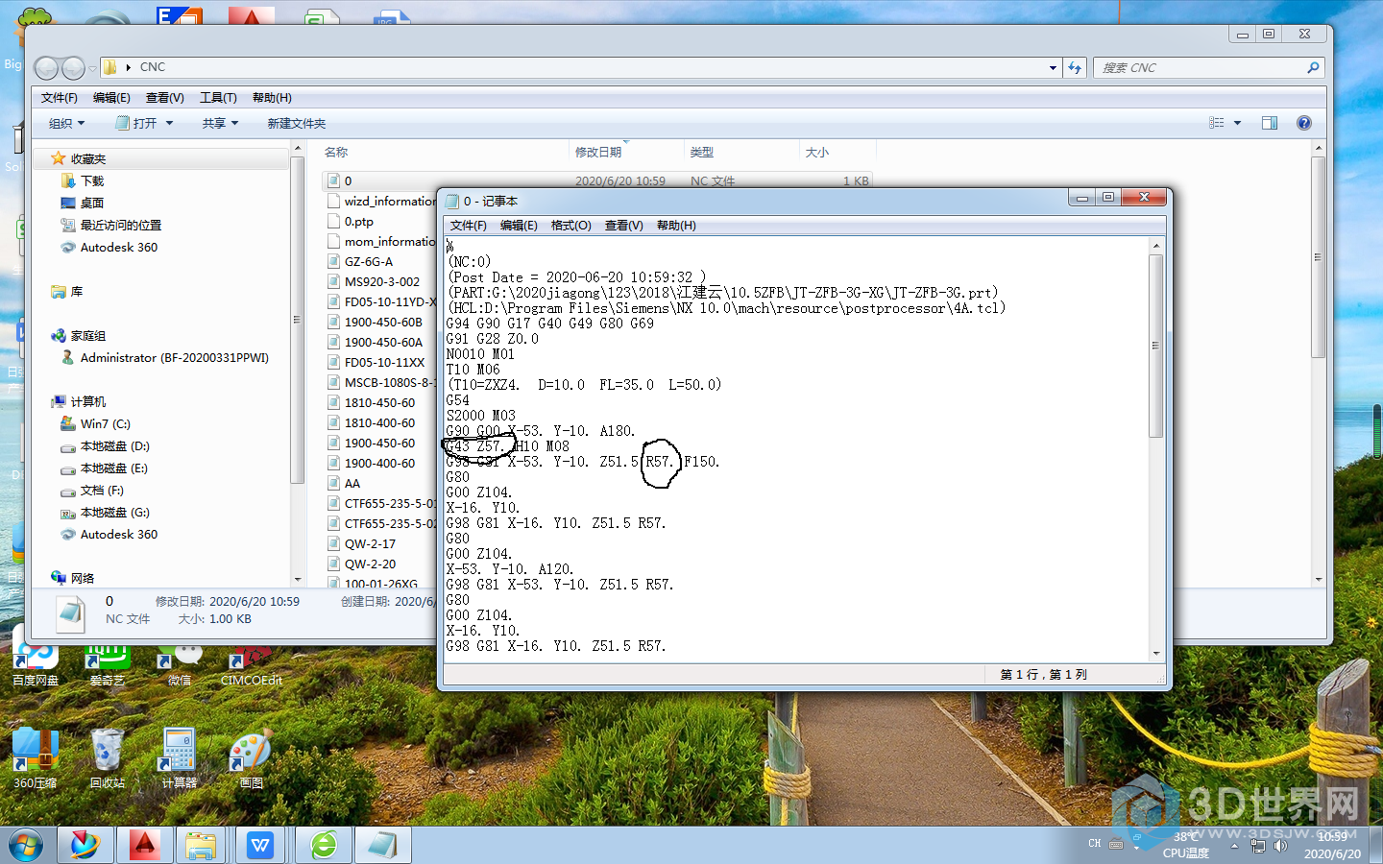The height and width of the screenshot is (864, 1383).
Task: Click the Explorer search CNC input field
Action: click(x=1201, y=67)
